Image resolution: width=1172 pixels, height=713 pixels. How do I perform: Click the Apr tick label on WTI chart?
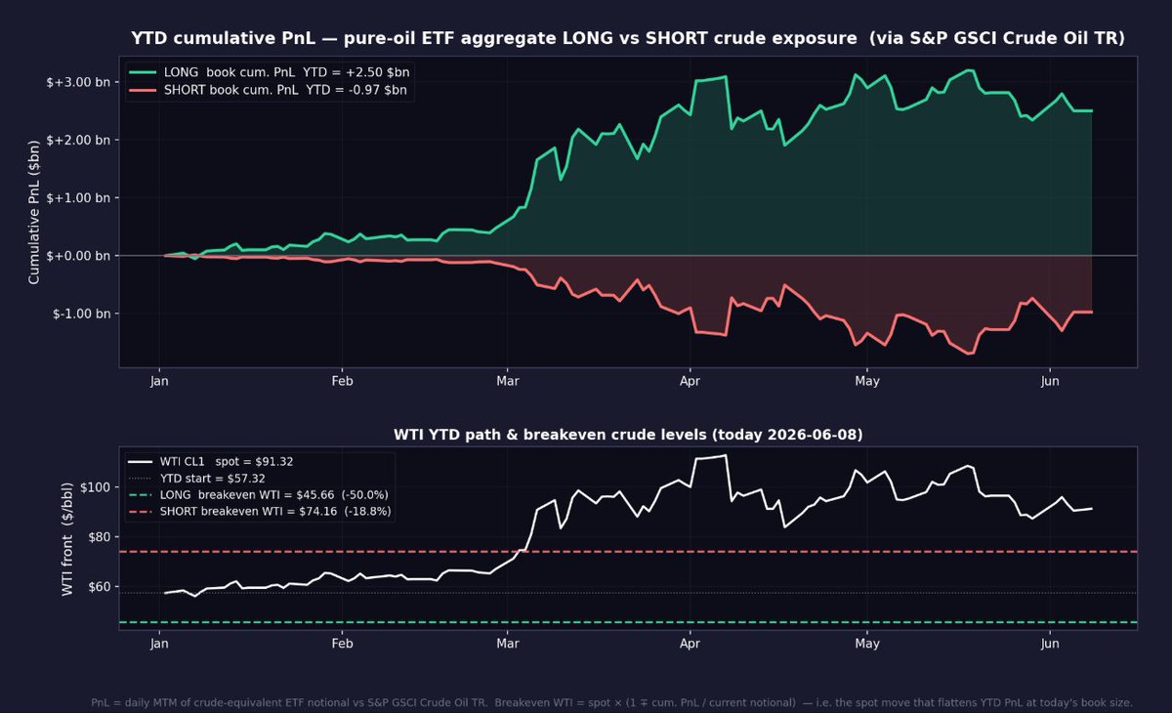pos(691,645)
